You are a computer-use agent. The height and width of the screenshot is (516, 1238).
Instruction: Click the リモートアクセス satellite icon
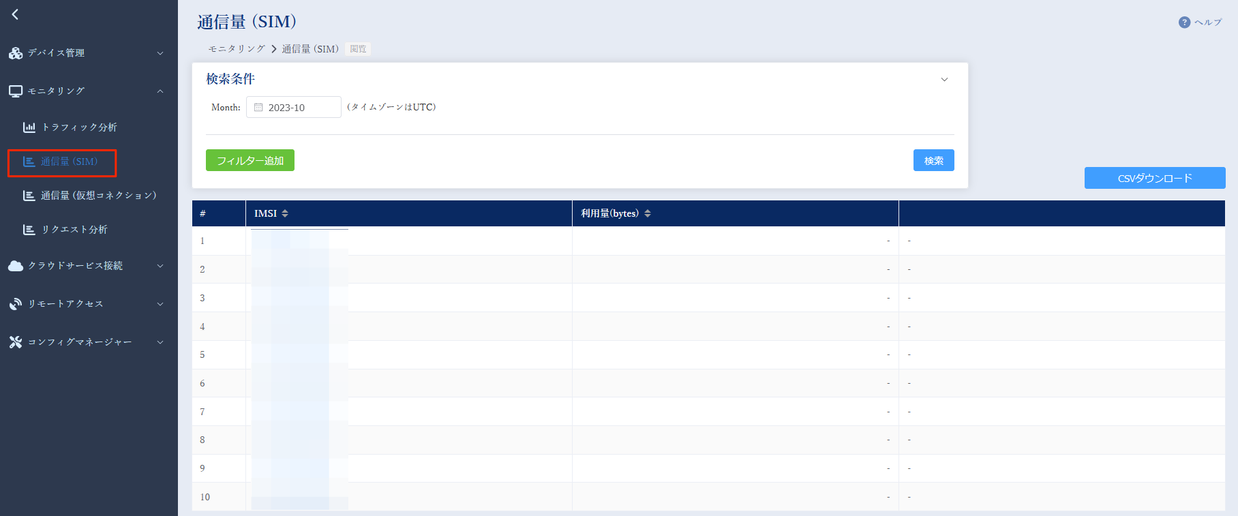coord(16,304)
